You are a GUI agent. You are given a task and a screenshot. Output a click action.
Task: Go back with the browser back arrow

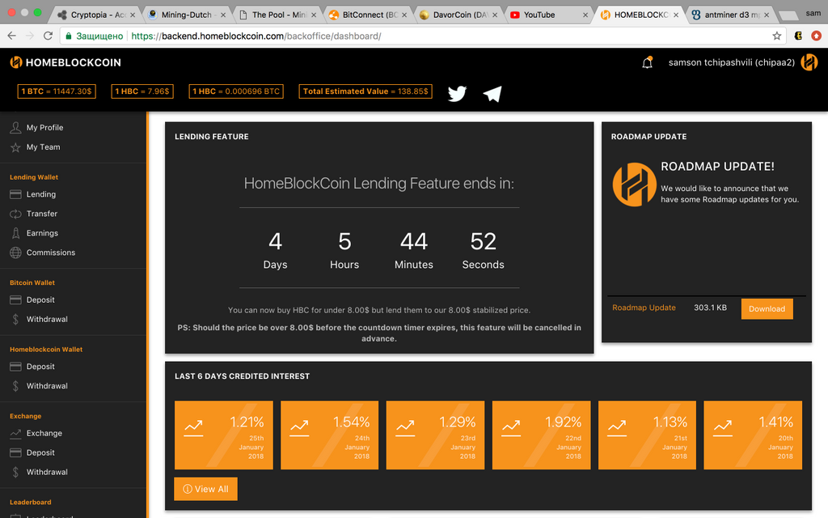pyautogui.click(x=11, y=36)
